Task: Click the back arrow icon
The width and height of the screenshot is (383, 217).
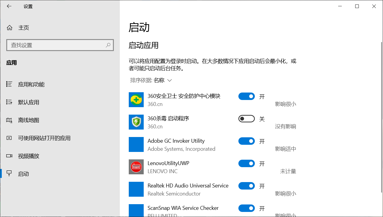Action: 9,6
